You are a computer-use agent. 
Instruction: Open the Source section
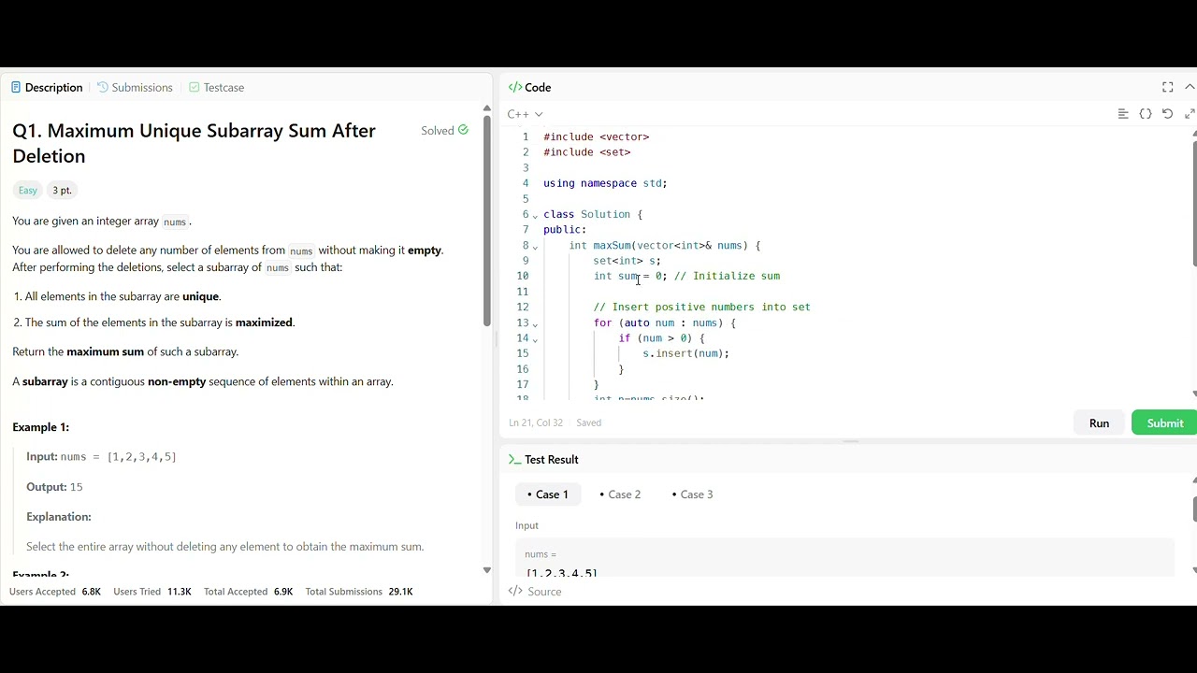pos(535,592)
